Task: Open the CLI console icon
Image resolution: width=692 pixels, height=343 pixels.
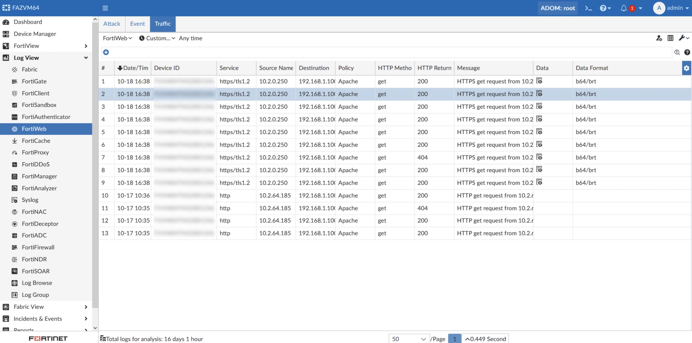Action: (588, 8)
